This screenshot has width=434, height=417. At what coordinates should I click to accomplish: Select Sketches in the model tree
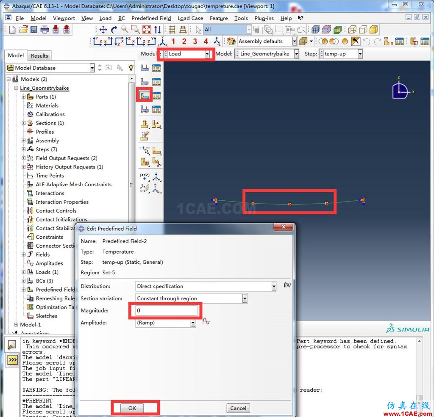pos(46,316)
